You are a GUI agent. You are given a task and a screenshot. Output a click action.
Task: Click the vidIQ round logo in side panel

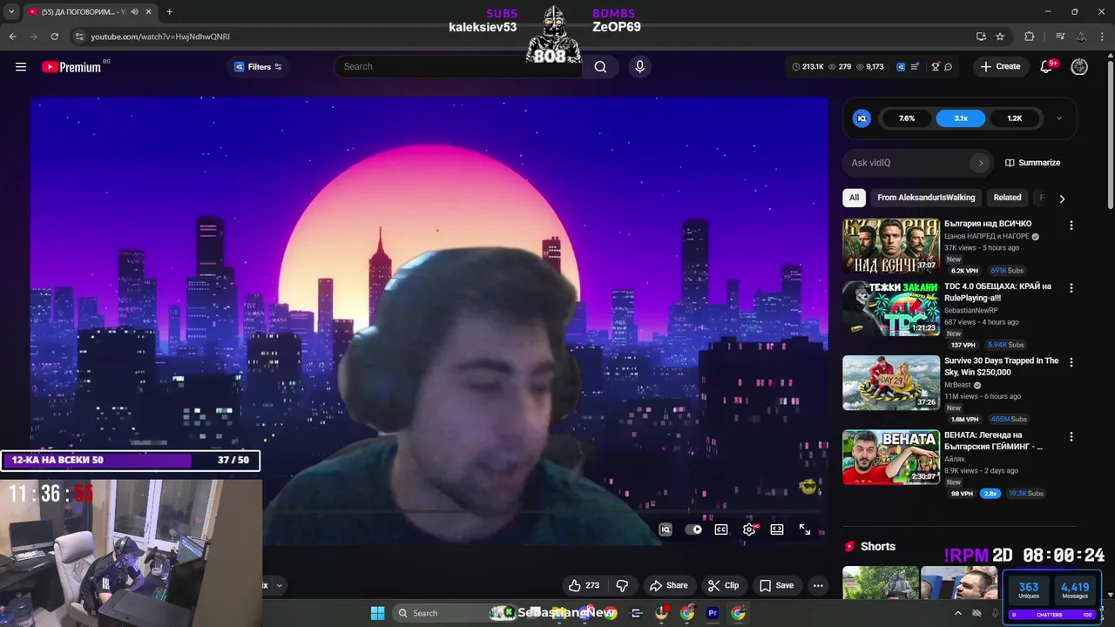[862, 118]
